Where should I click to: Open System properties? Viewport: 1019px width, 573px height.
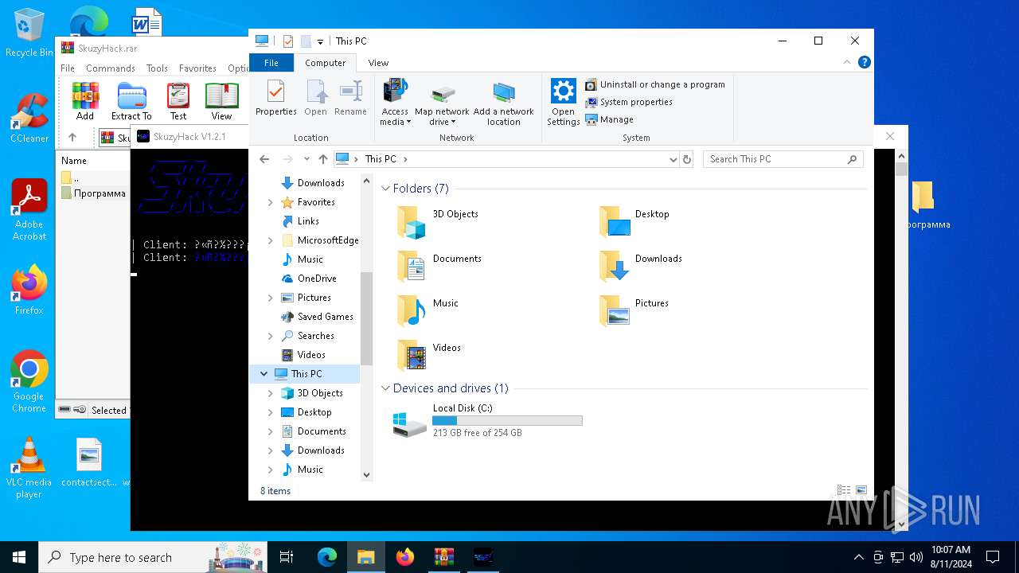[629, 102]
